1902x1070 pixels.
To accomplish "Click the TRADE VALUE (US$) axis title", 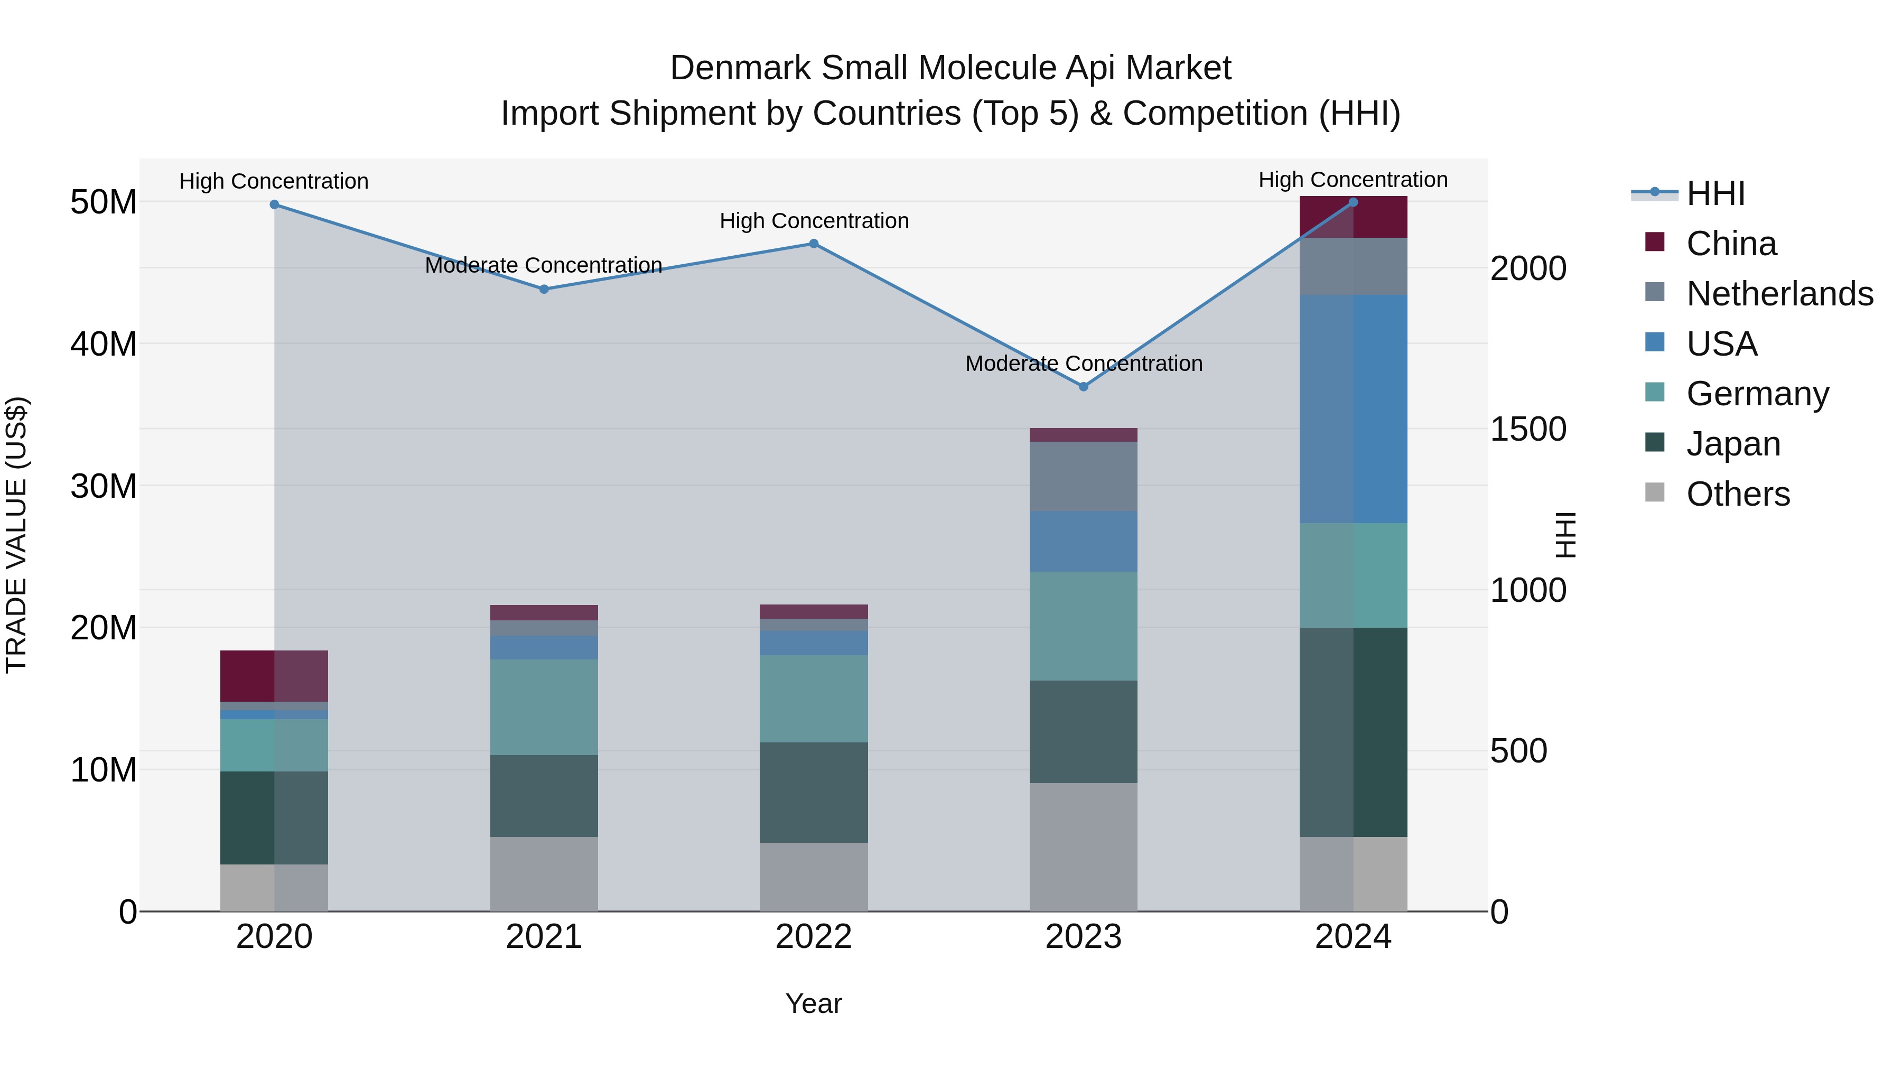I will click(x=16, y=535).
